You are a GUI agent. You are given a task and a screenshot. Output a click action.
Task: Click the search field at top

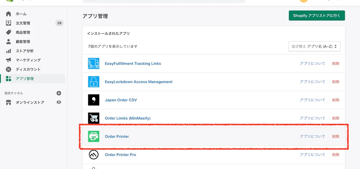pos(163,1)
